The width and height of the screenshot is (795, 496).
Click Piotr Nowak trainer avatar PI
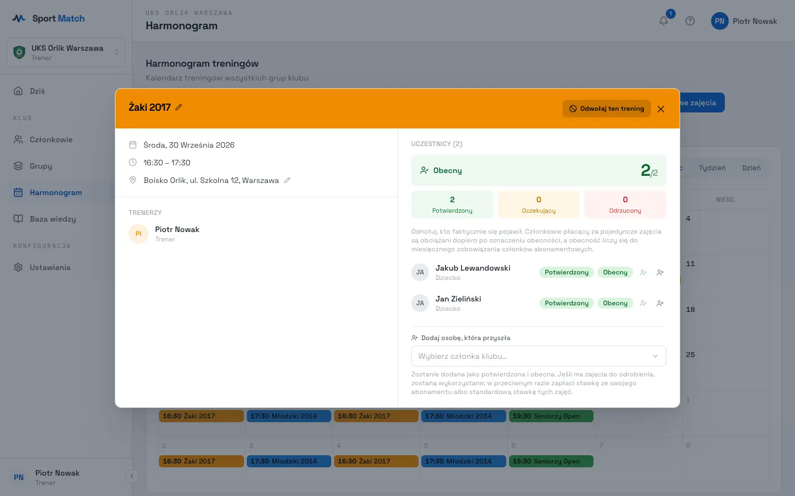pos(139,234)
